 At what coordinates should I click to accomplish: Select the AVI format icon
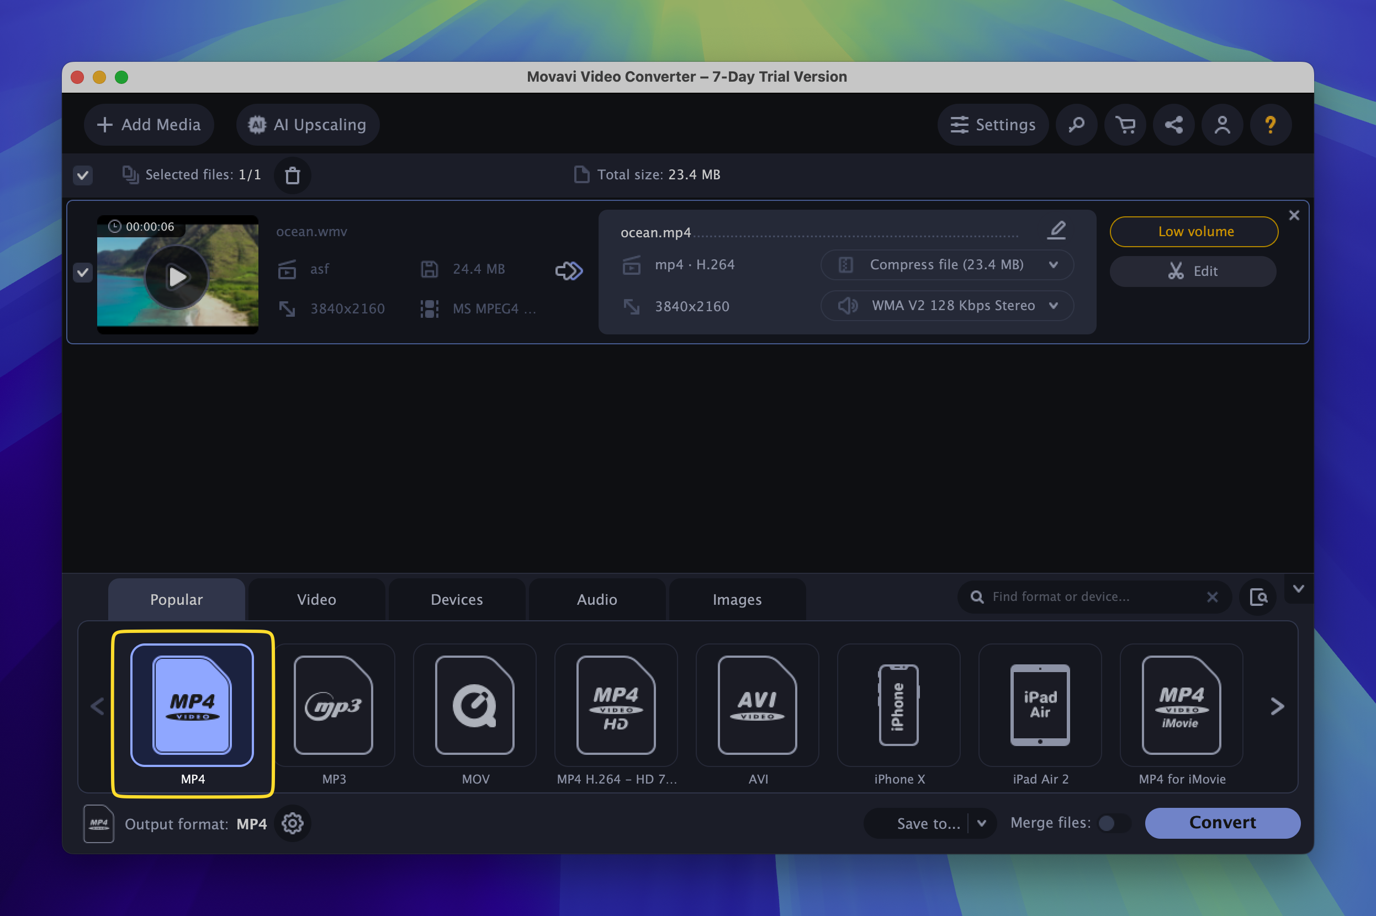click(x=758, y=705)
